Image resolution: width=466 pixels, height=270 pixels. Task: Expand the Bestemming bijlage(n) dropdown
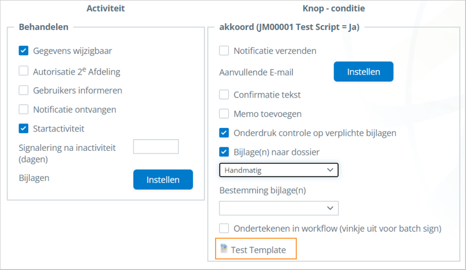278,208
